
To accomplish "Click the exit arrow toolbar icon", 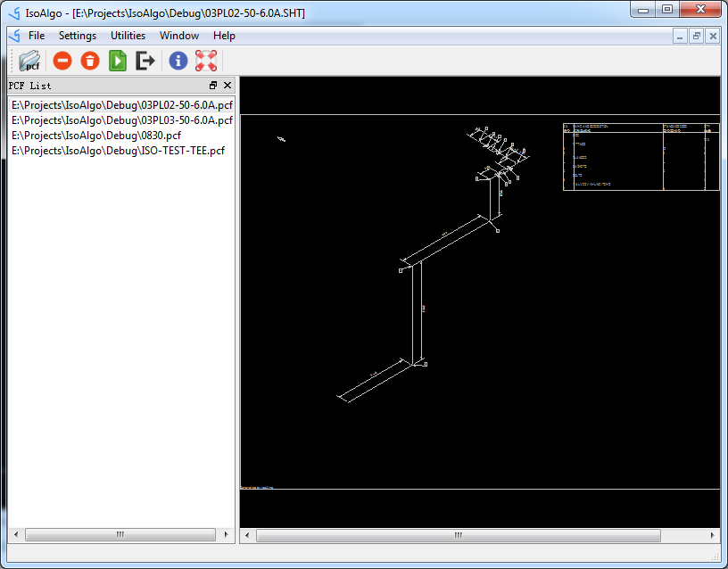I will coord(145,61).
